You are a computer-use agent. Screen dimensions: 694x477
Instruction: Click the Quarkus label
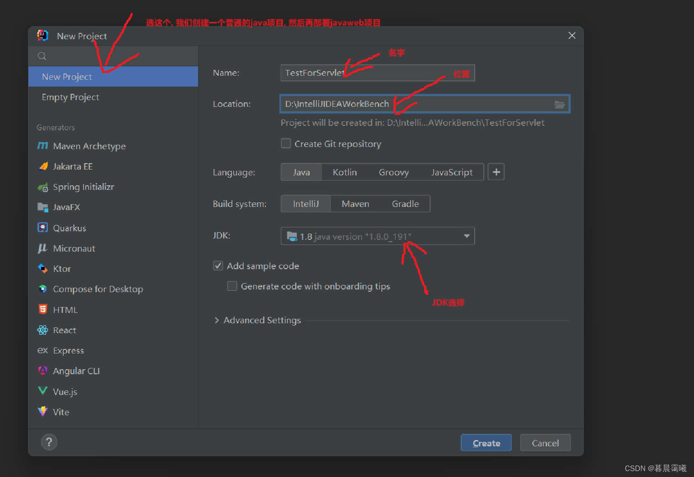click(x=69, y=228)
